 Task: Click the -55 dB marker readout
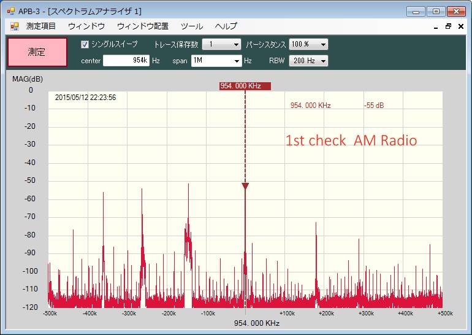pyautogui.click(x=374, y=106)
